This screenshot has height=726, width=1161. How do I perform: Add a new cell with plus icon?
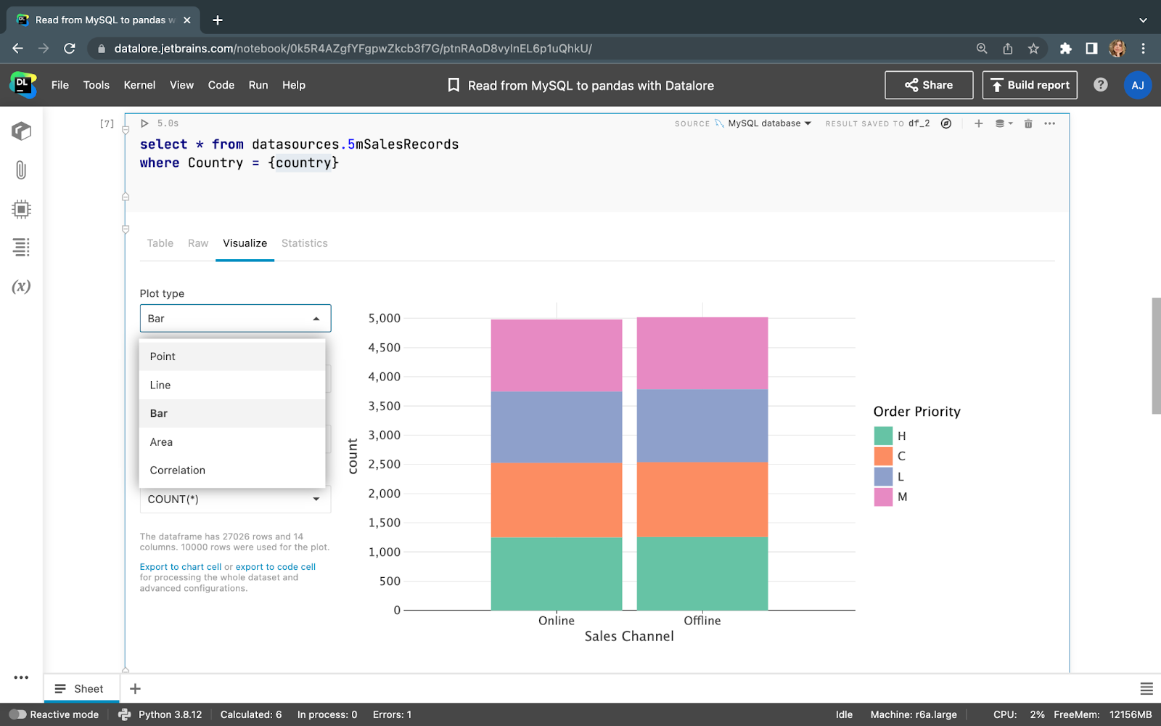(x=978, y=123)
